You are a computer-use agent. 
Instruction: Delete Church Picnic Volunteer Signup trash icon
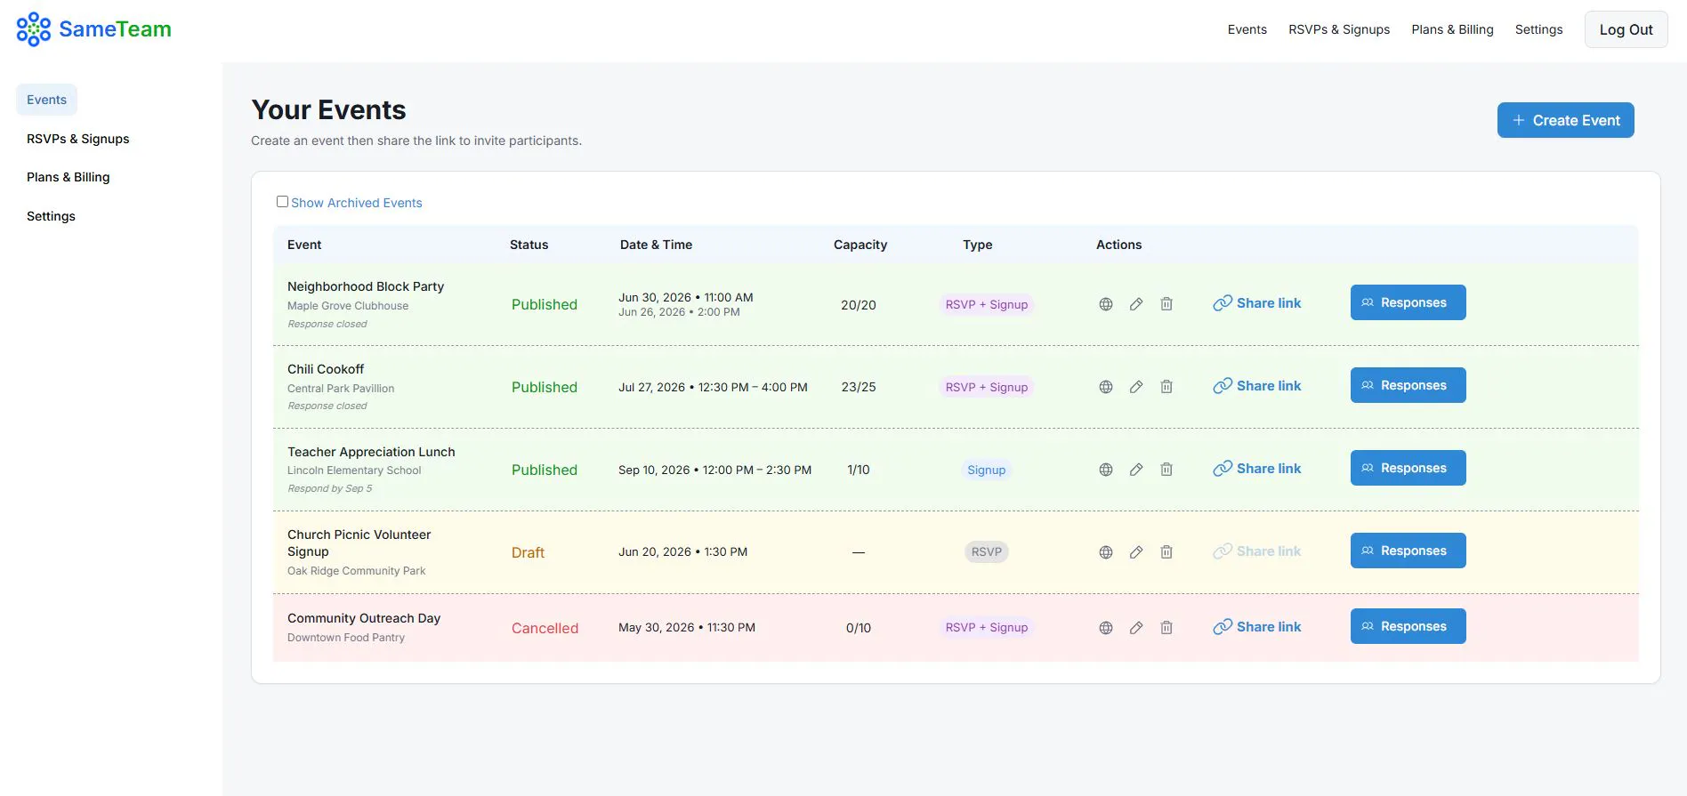1166,552
